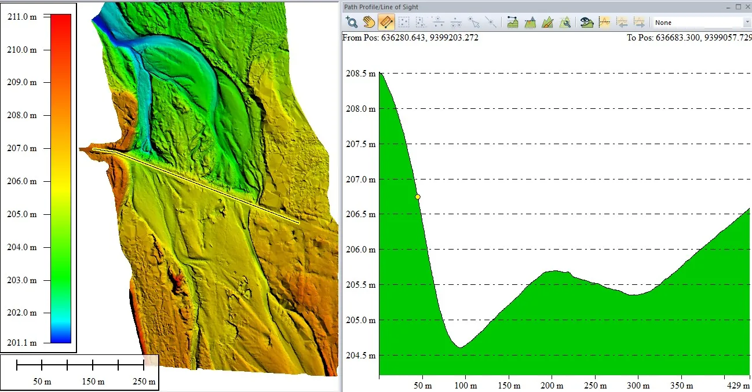This screenshot has width=752, height=392.
Task: Toggle the eye view-shed icon
Action: [x=586, y=23]
